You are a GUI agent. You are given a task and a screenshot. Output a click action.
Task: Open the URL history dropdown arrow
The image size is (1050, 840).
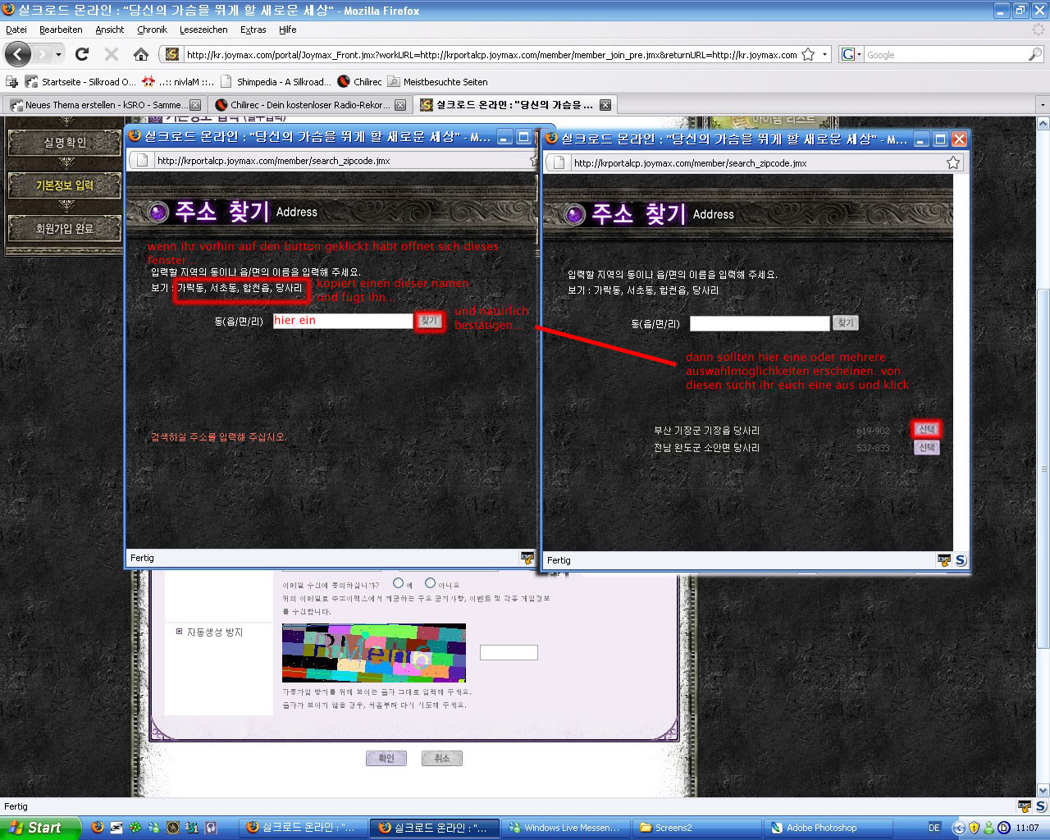pyautogui.click(x=824, y=55)
